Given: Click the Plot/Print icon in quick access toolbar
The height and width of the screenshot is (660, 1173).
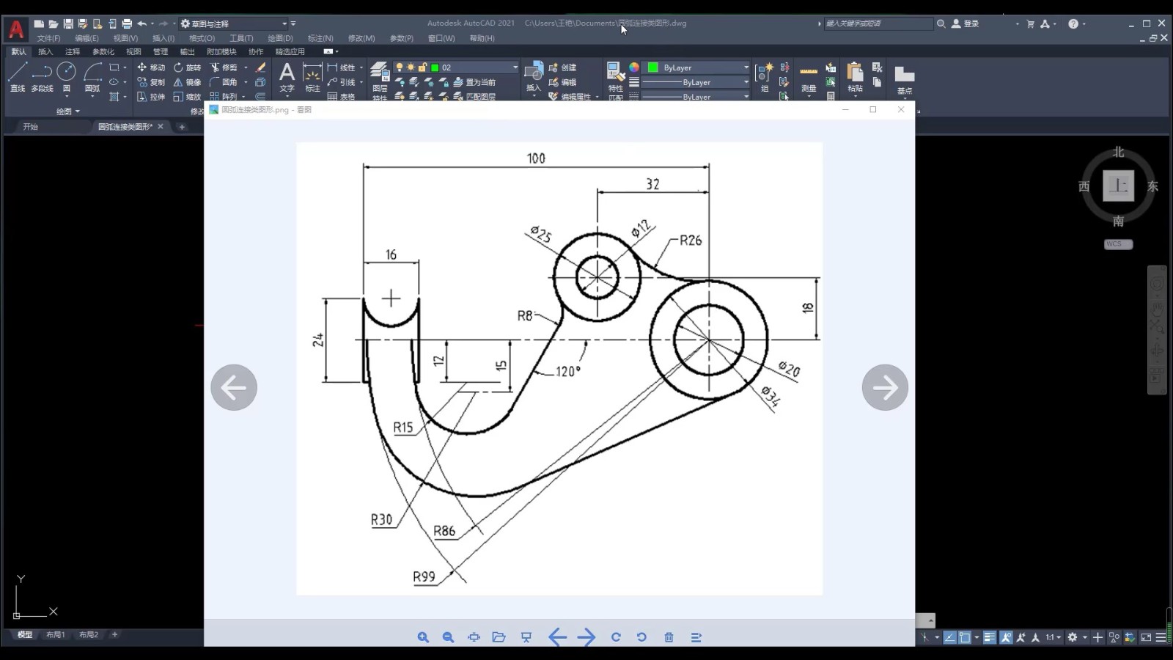Looking at the screenshot, I should pyautogui.click(x=127, y=23).
